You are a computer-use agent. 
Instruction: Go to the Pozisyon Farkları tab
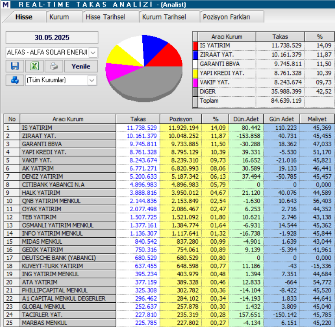point(227,17)
